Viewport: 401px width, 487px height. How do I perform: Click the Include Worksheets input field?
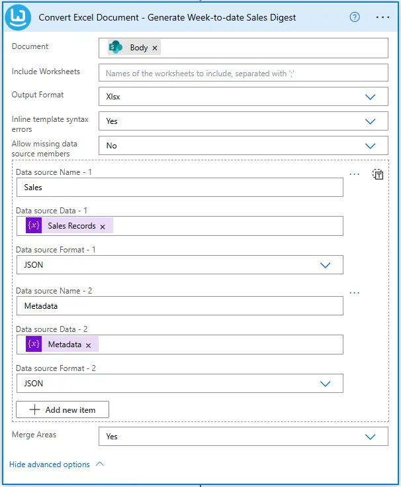pos(244,73)
